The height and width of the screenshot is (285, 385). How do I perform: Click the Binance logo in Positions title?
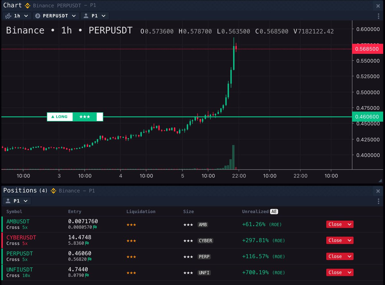point(53,191)
